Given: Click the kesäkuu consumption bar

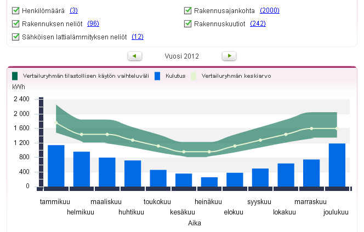Looking at the screenshot, I should 184,180.
